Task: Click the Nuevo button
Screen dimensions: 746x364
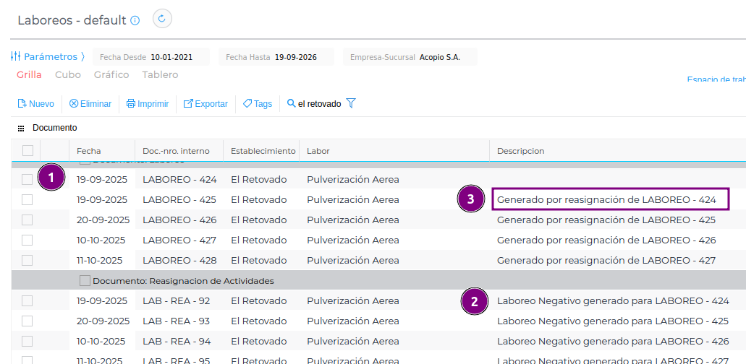Action: click(35, 103)
